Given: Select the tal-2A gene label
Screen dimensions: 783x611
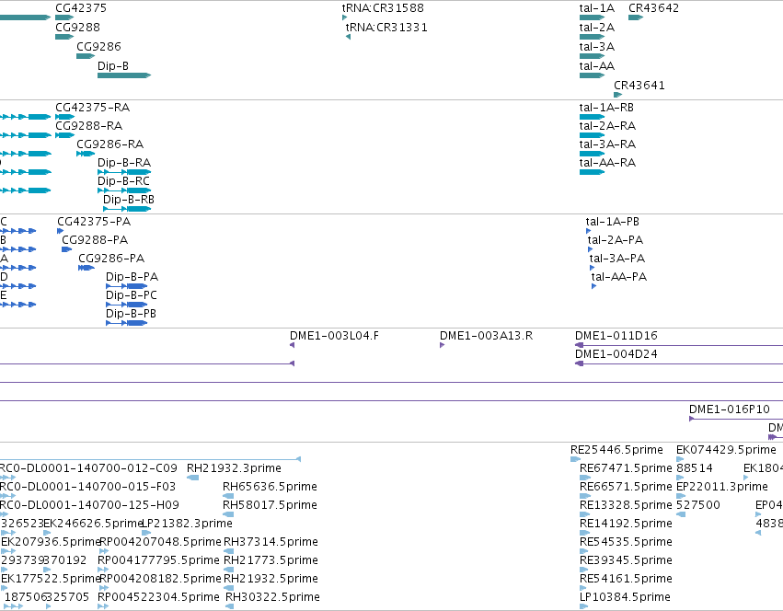Looking at the screenshot, I should click(x=597, y=28).
